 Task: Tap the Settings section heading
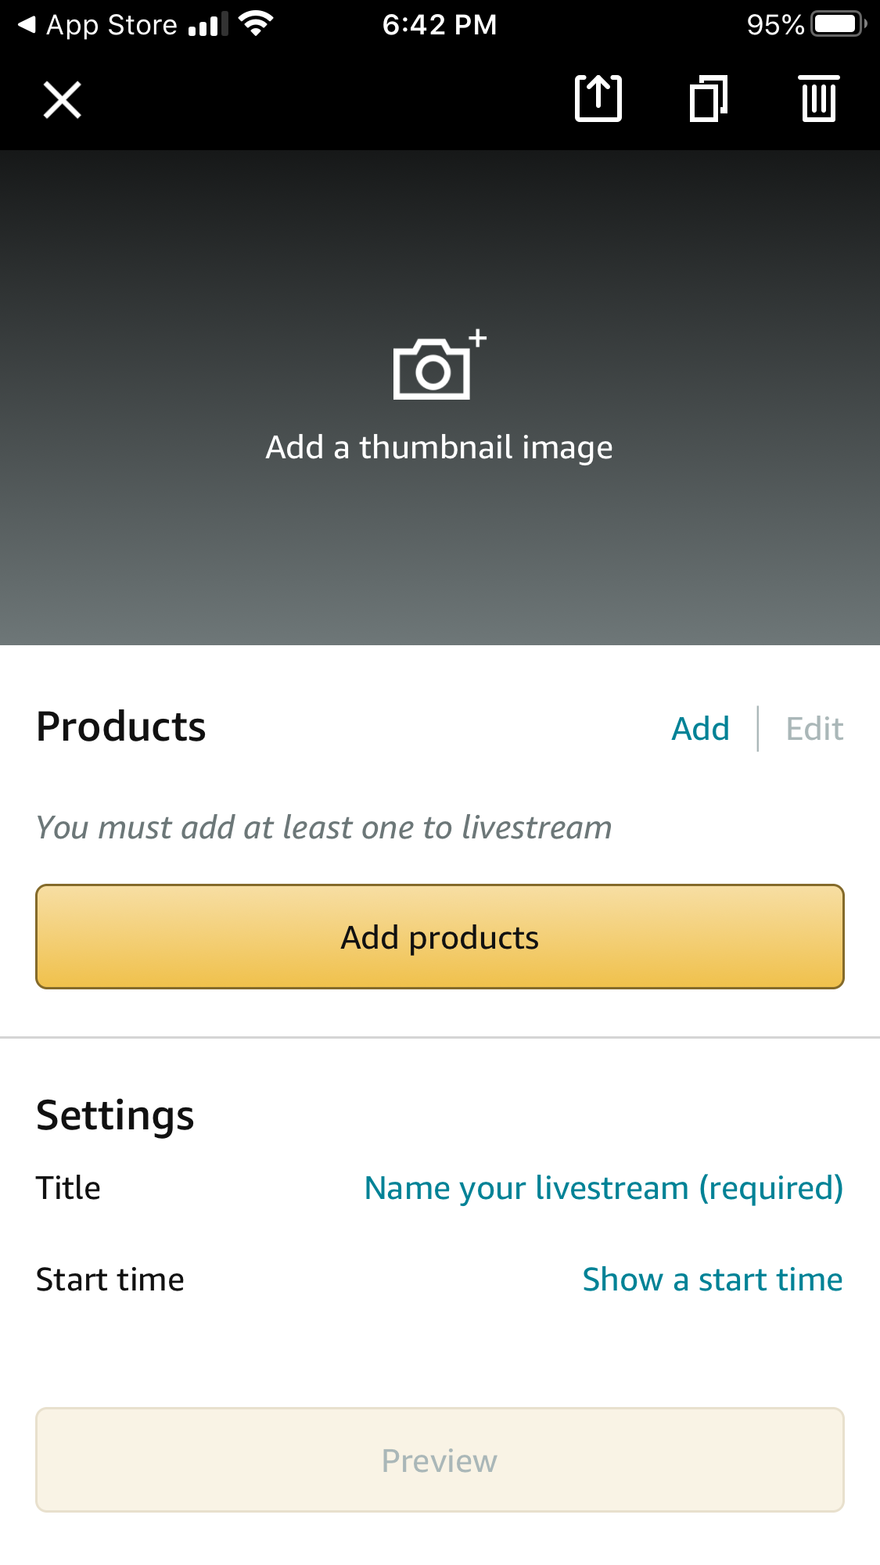click(115, 1115)
